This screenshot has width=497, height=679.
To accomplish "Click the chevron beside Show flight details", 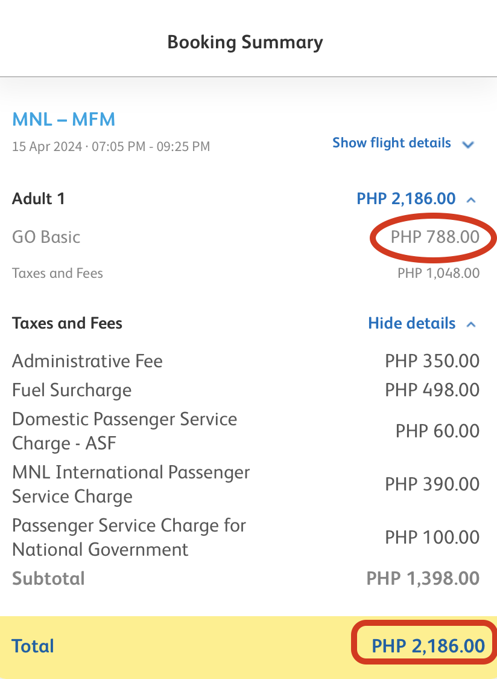I will click(468, 144).
